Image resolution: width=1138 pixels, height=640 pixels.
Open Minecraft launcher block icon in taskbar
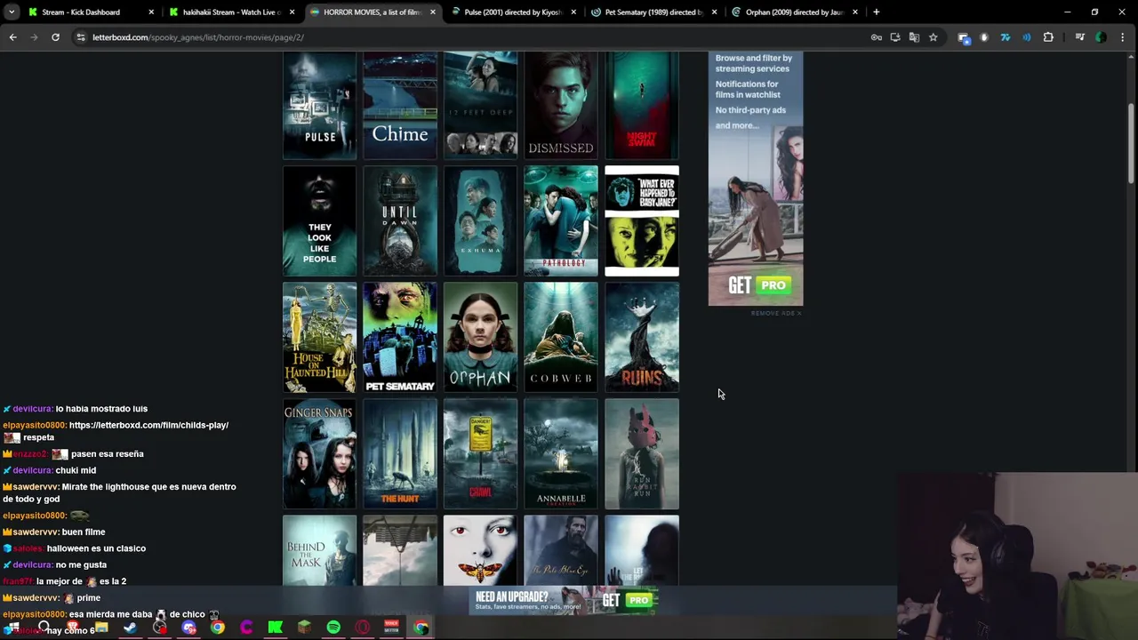[x=304, y=628]
